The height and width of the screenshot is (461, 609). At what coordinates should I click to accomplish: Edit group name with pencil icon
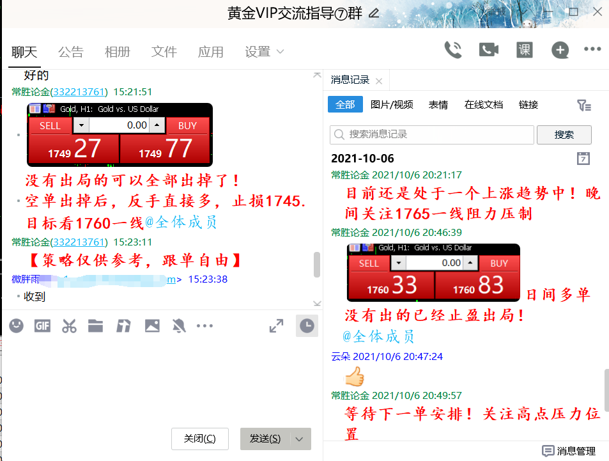pyautogui.click(x=374, y=13)
